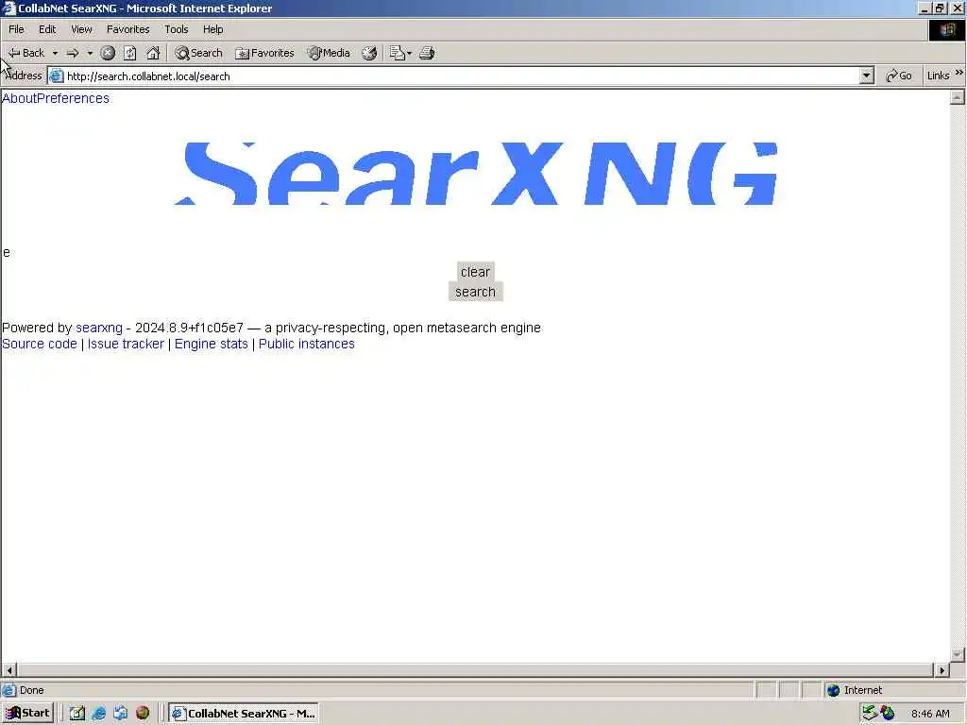This screenshot has height=725, width=967.
Task: Click the horizontal scrollbar left arrow
Action: (9, 669)
